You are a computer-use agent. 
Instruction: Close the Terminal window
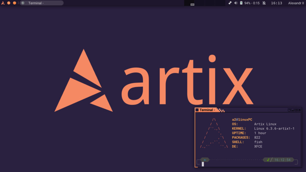300,110
